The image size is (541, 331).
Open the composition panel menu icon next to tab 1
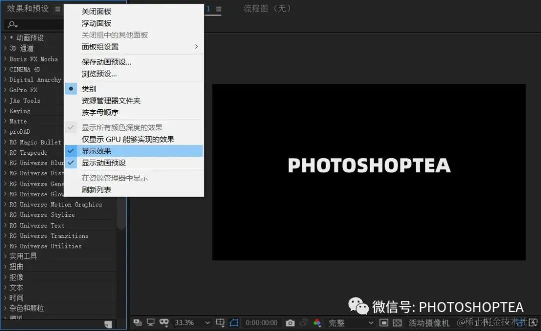tap(219, 9)
